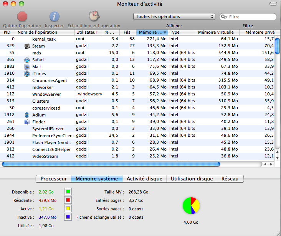Open the Toutes les opérations dropdown
The width and height of the screenshot is (281, 236).
(x=174, y=17)
